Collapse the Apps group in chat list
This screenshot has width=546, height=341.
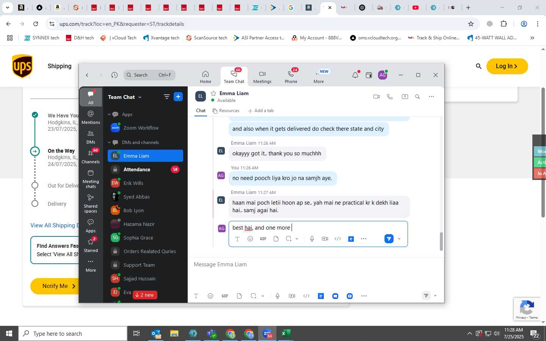click(x=109, y=114)
